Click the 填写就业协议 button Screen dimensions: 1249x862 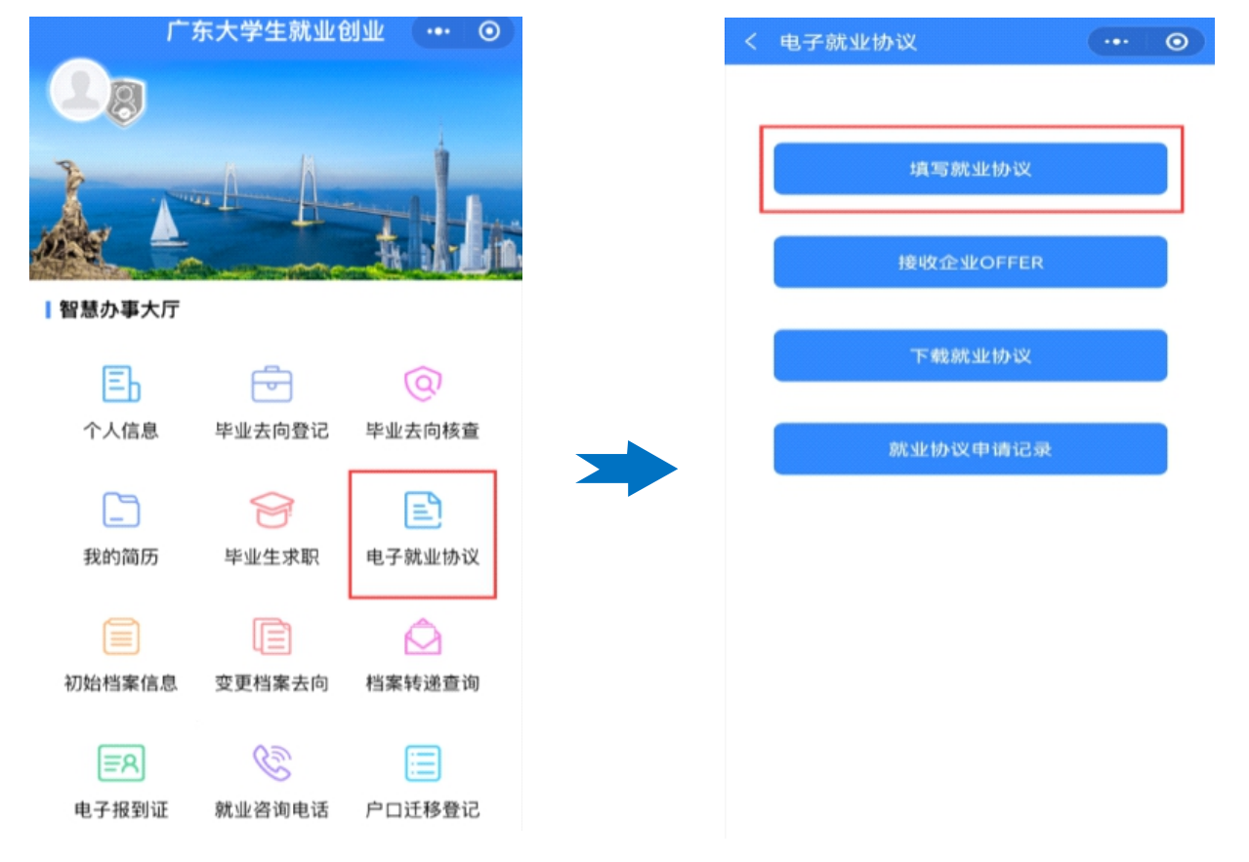(x=970, y=169)
